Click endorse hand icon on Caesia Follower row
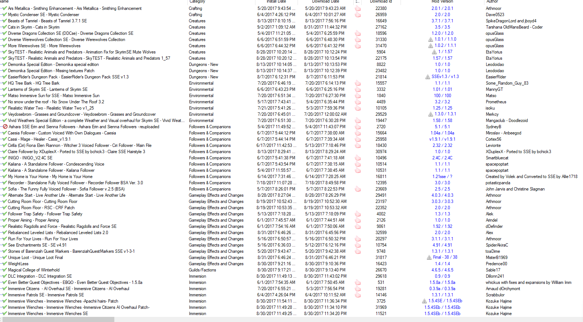The width and height of the screenshot is (583, 322). tap(358, 133)
